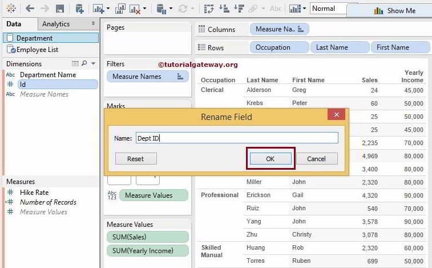Click Cancel in Rename Field dialog
Screen dimensions: 432x268
point(316,159)
